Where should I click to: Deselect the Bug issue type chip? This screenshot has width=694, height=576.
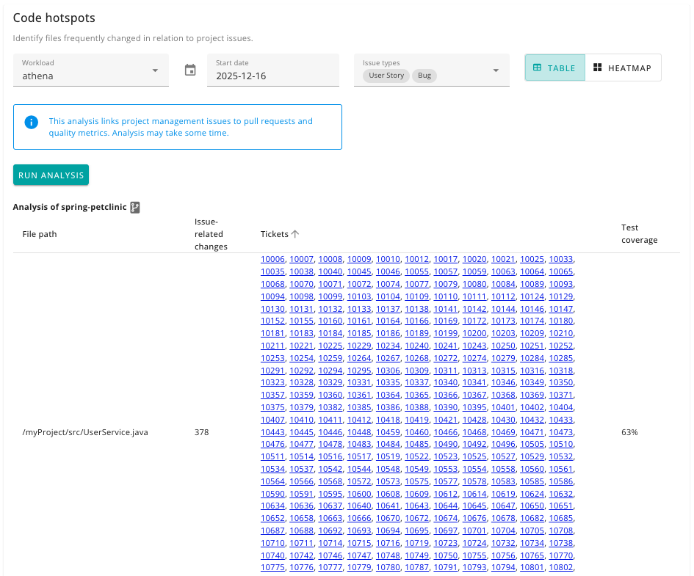[x=424, y=75]
